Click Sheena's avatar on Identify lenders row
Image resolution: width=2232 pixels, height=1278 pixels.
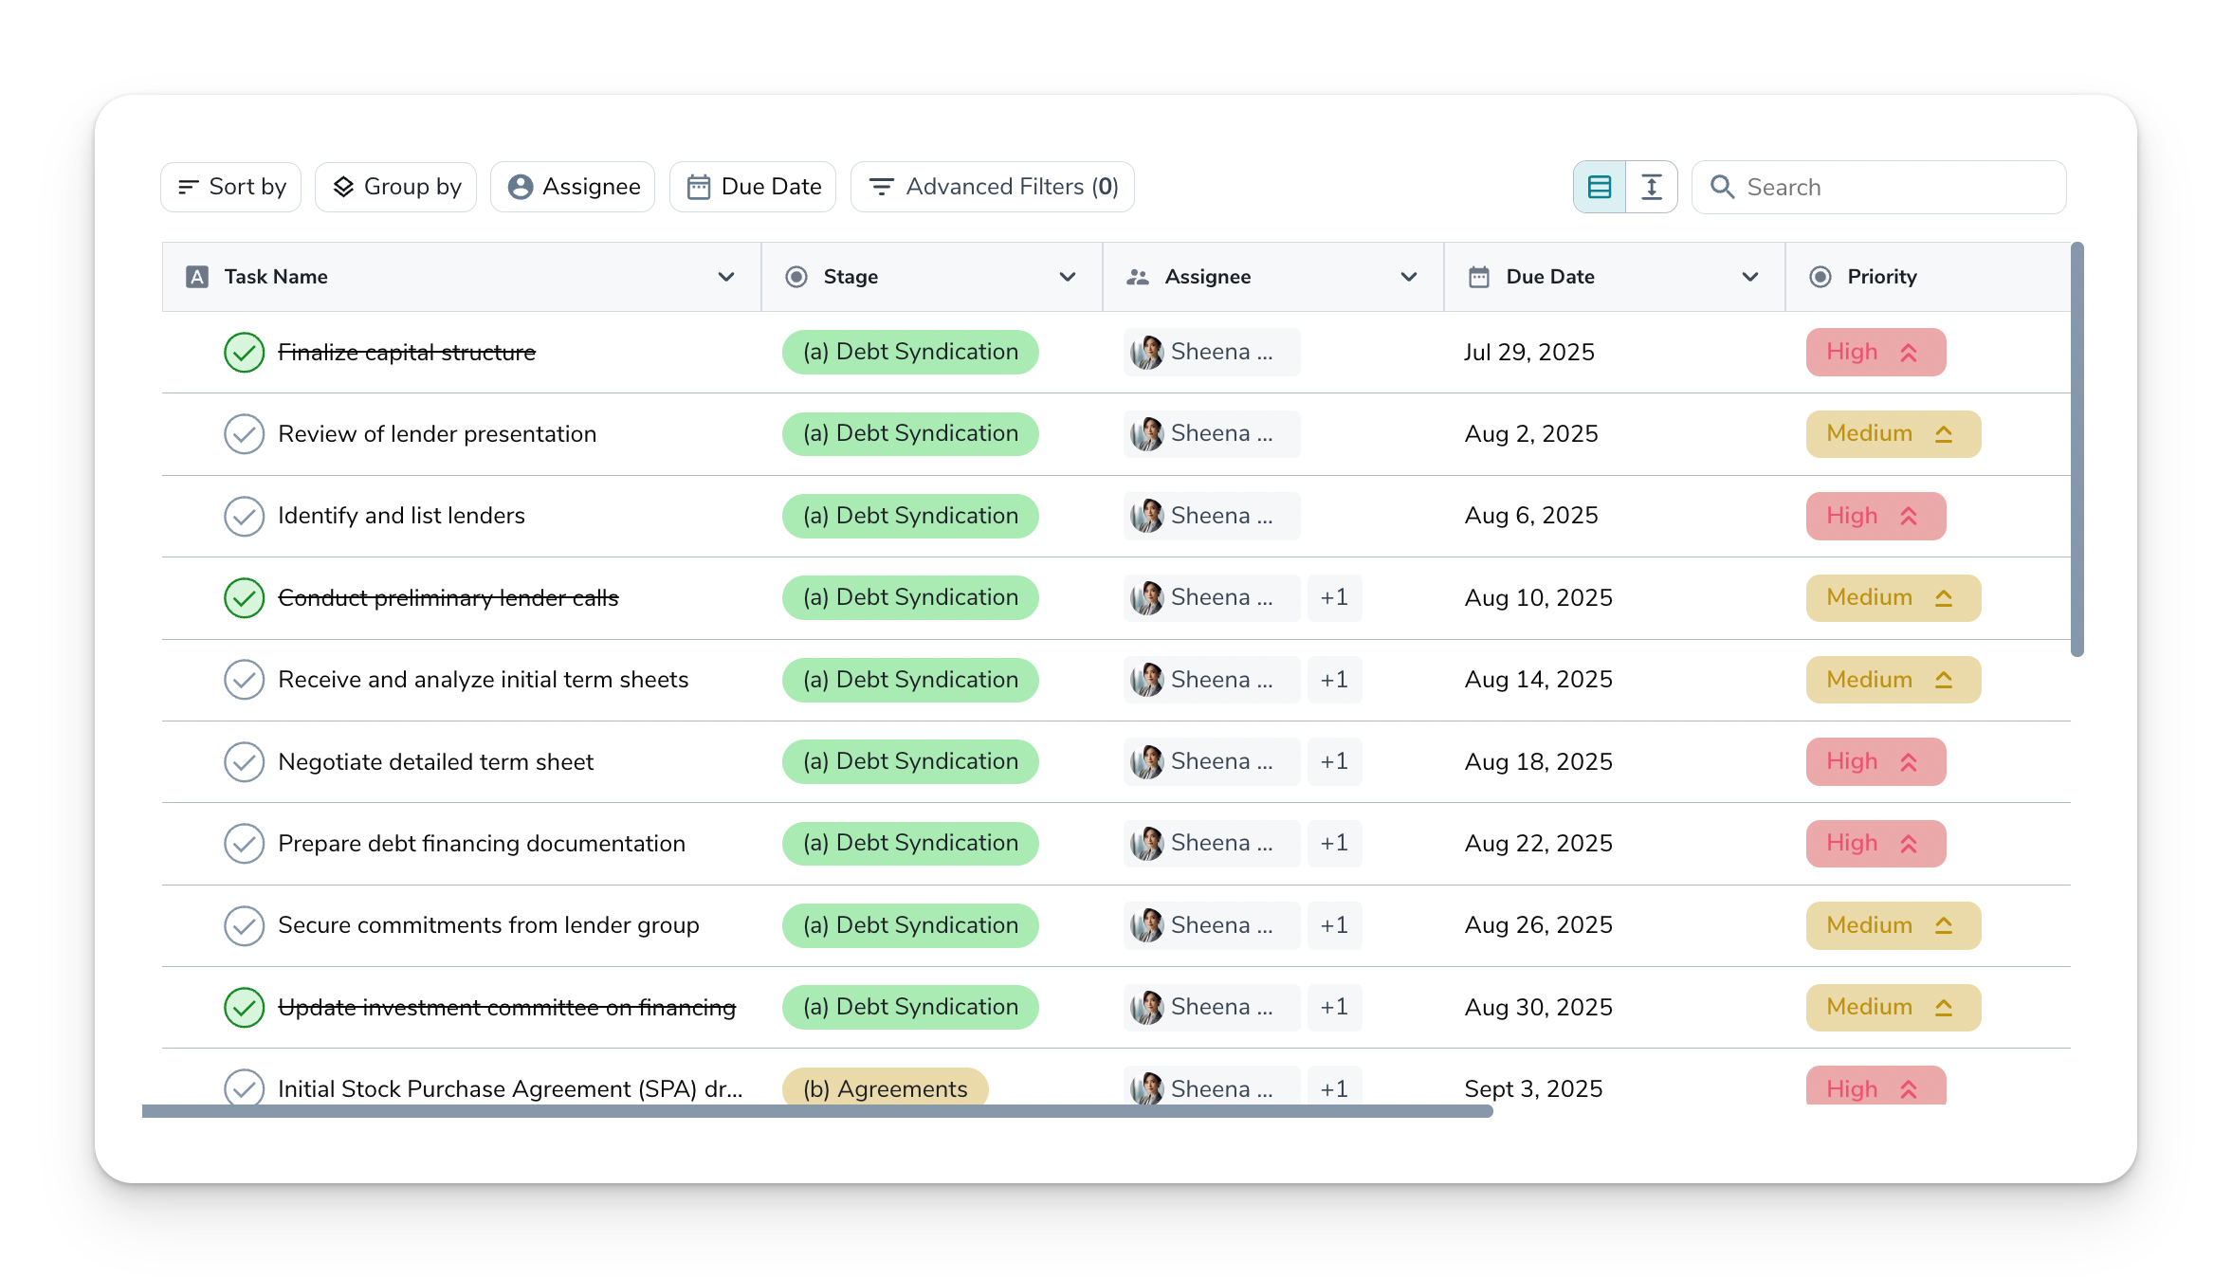point(1147,516)
